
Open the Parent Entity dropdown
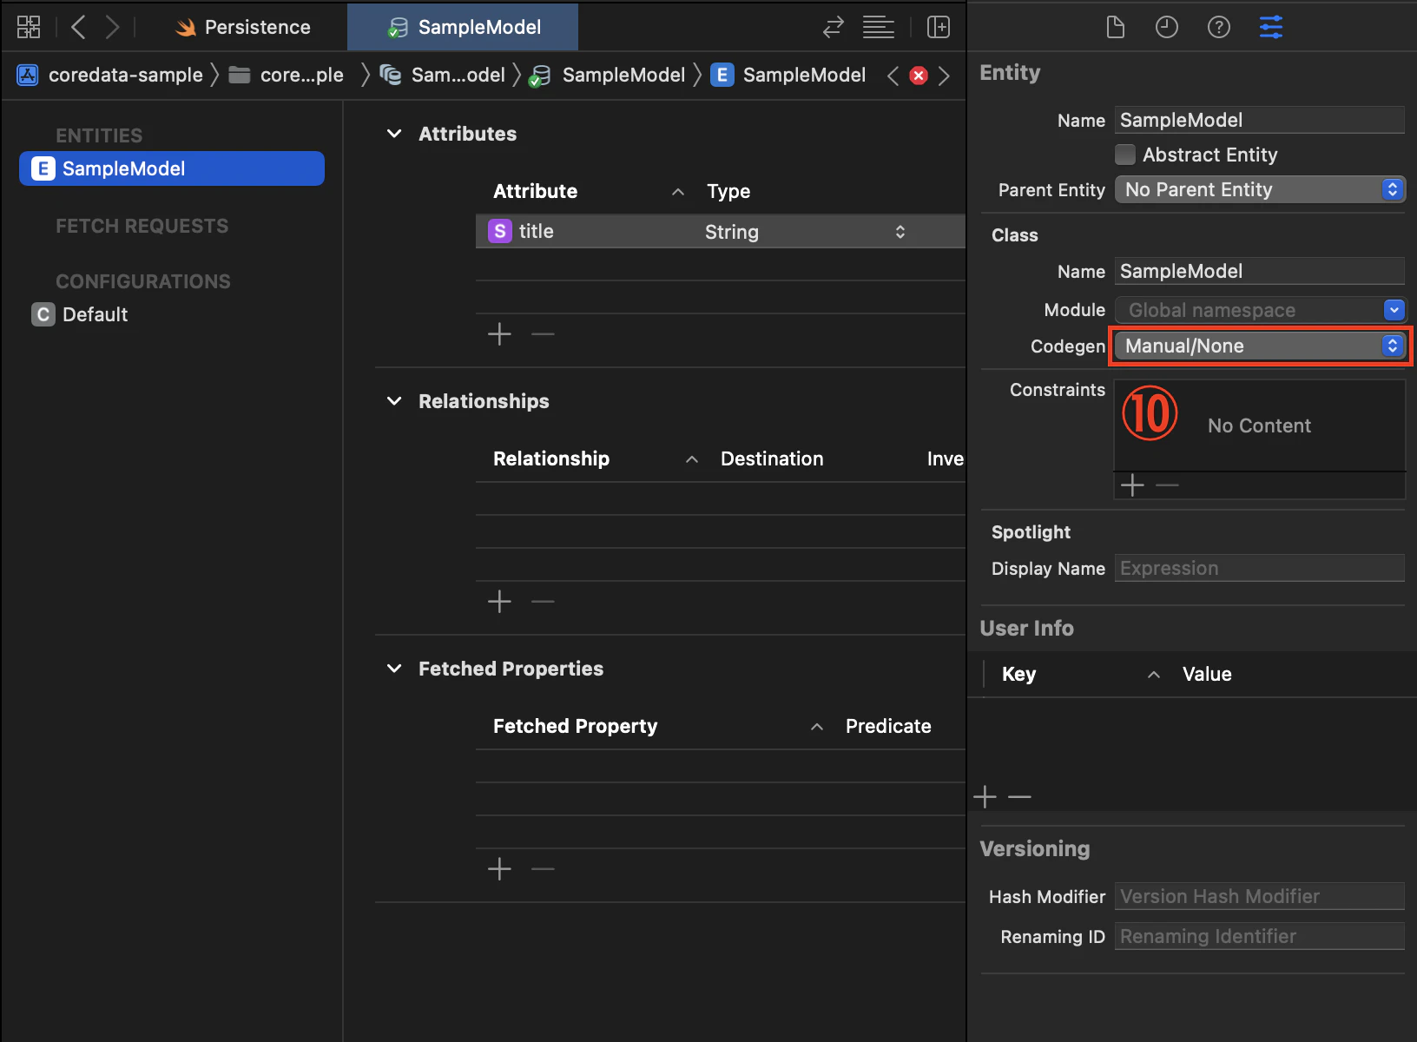(x=1260, y=189)
